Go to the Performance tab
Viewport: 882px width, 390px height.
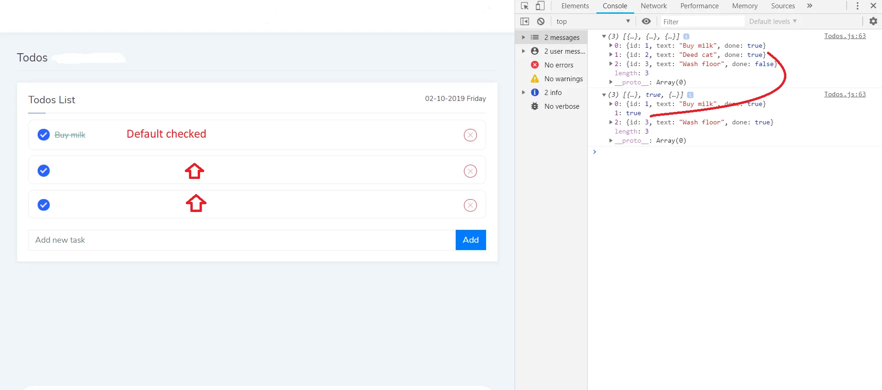click(x=699, y=6)
